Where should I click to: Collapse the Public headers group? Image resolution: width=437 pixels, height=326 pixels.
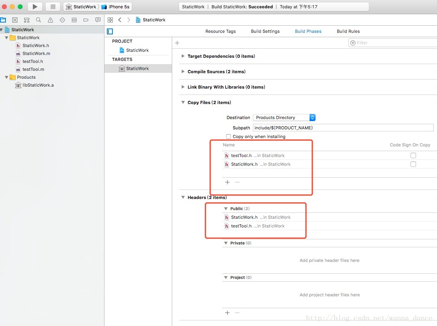[226, 209]
